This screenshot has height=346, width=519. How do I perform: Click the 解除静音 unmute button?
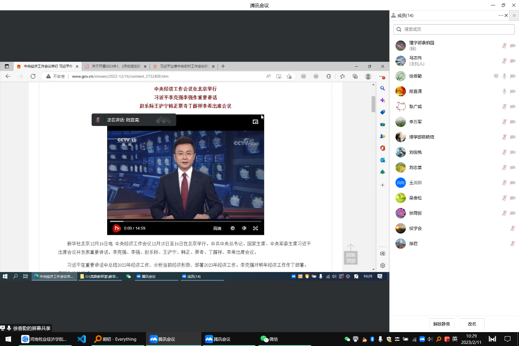point(441,324)
